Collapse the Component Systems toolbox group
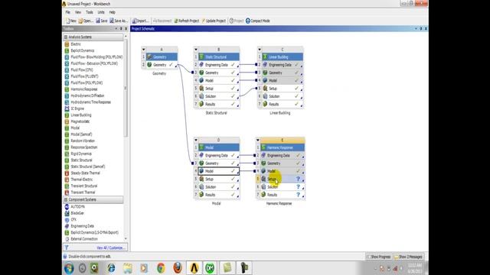This screenshot has height=275, width=490. click(66, 199)
